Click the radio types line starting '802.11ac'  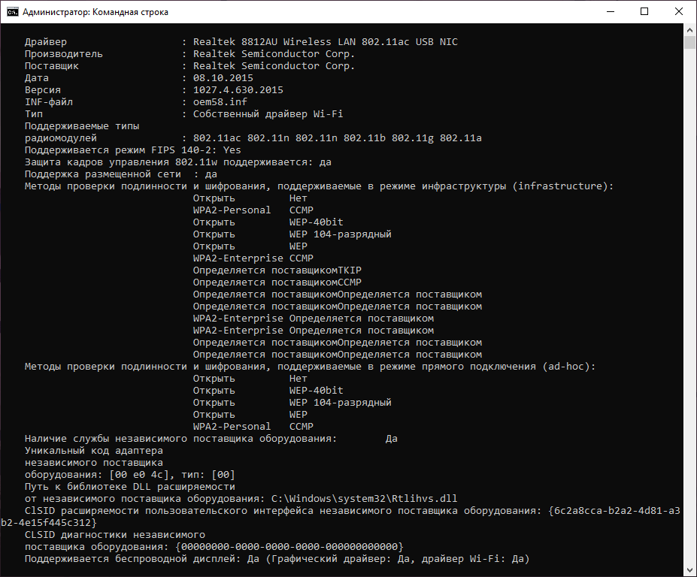pos(338,137)
